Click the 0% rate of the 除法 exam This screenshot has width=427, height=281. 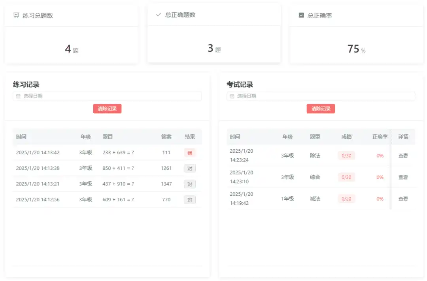click(380, 156)
